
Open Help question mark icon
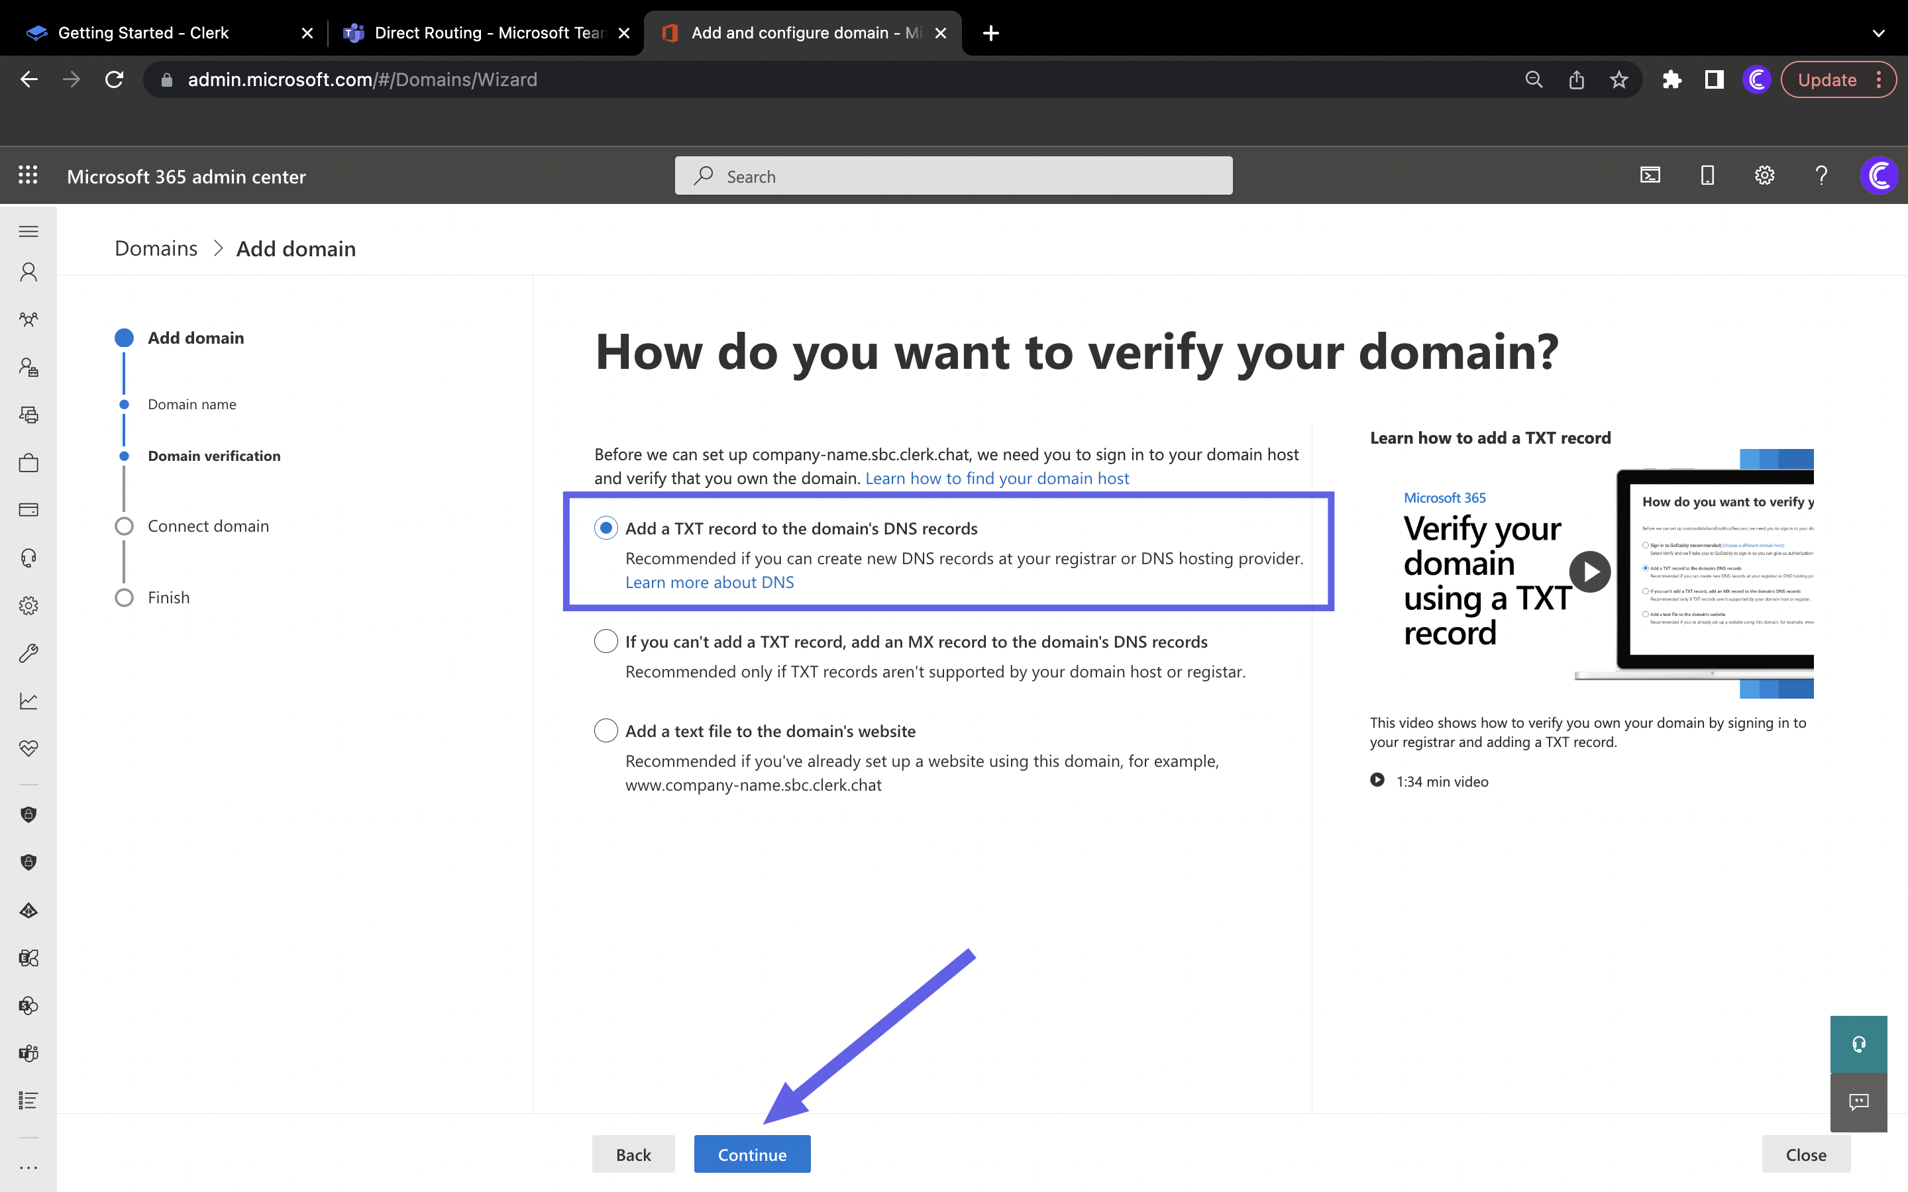click(x=1821, y=175)
